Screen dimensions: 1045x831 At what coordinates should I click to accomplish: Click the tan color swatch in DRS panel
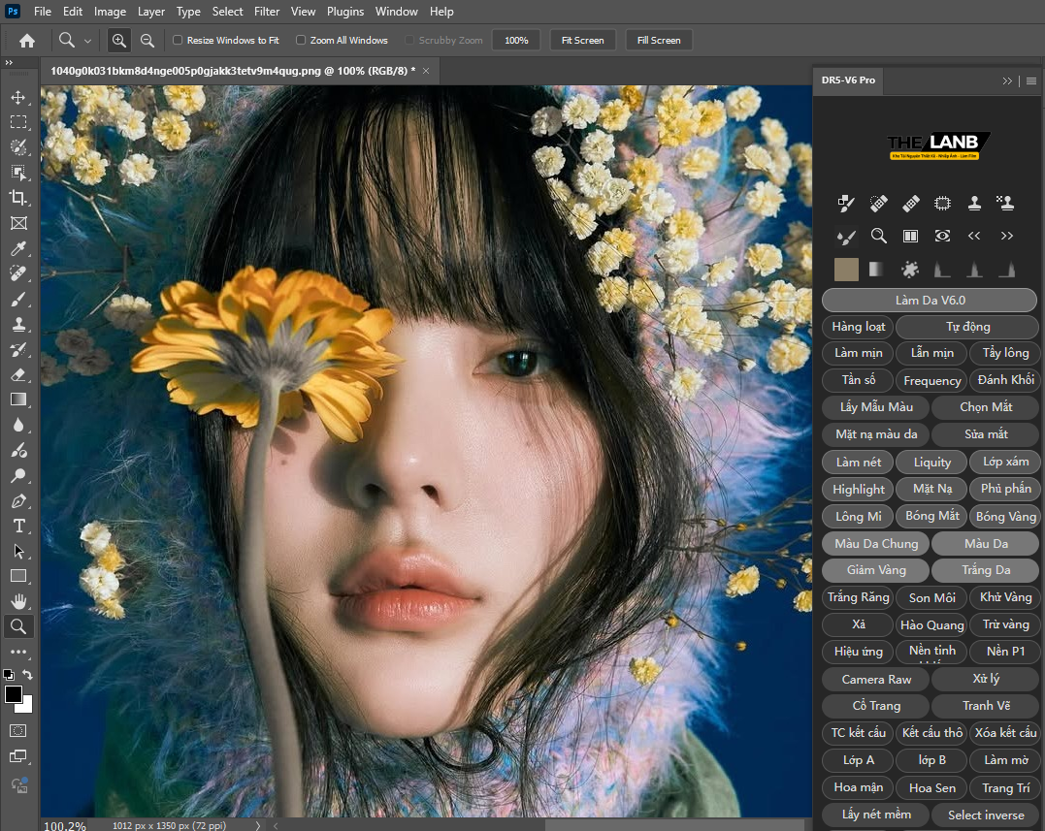point(846,269)
